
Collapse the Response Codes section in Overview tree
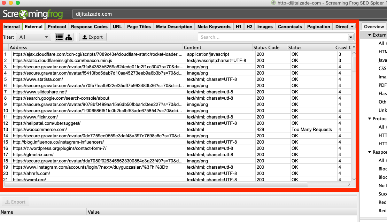coord(370,152)
